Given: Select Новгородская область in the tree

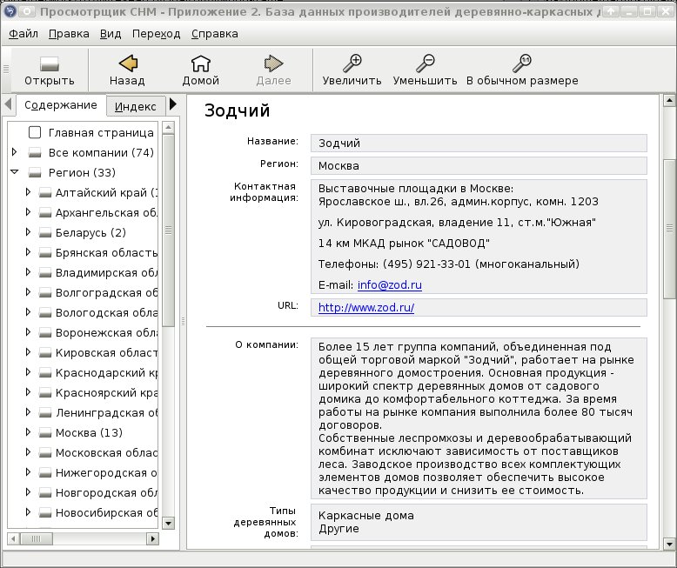Looking at the screenshot, I should pos(106,492).
